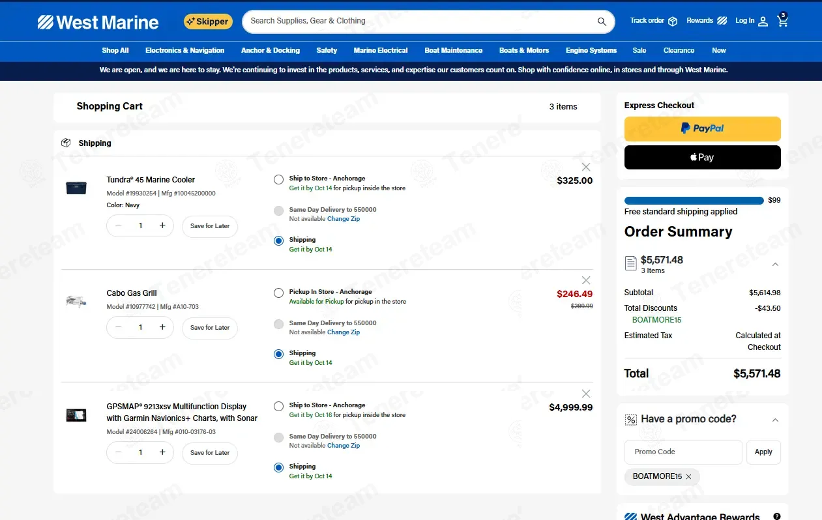Apply the promo code
Viewport: 822px width, 520px height.
click(763, 452)
